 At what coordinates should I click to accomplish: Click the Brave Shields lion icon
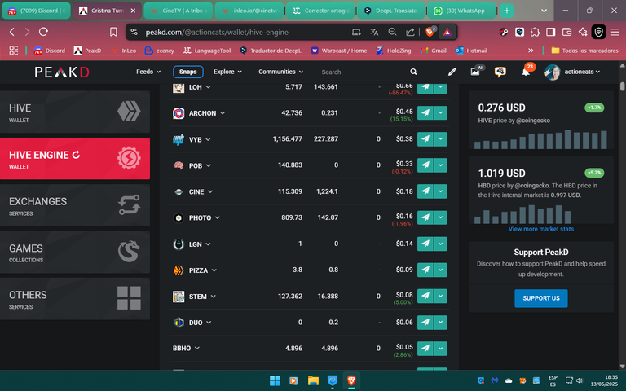pyautogui.click(x=430, y=32)
